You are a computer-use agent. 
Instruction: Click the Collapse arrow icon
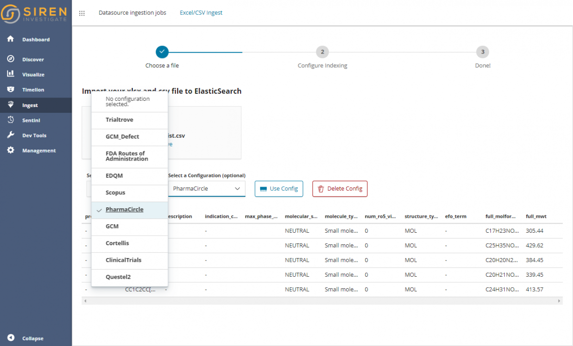[11, 338]
